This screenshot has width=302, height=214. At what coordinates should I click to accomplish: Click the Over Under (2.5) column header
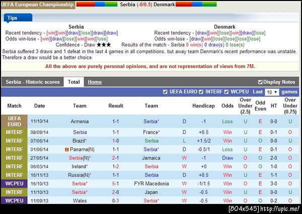pos(245,106)
